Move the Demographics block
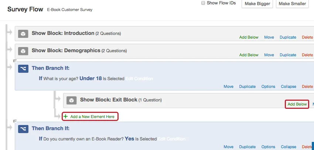This screenshot has height=150, width=314. tap(269, 55)
